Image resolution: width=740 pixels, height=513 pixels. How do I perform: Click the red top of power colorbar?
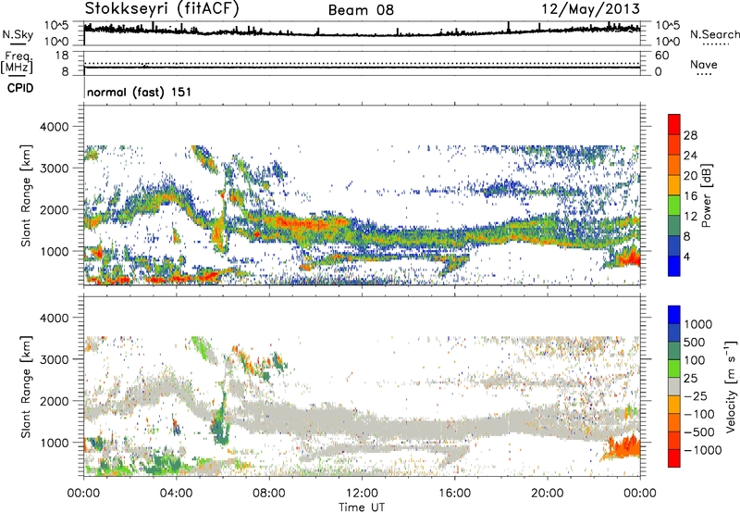tap(674, 124)
